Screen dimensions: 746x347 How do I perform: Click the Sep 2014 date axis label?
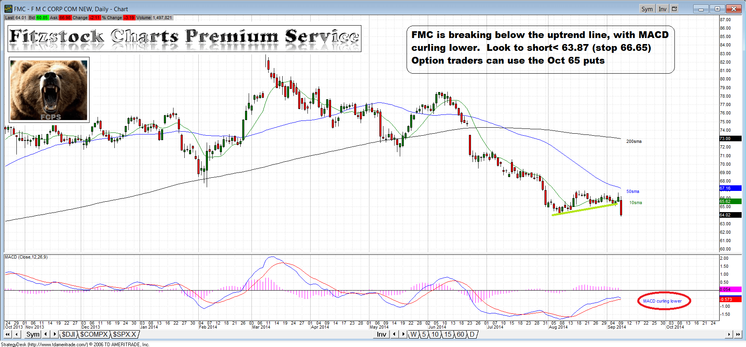pos(616,327)
